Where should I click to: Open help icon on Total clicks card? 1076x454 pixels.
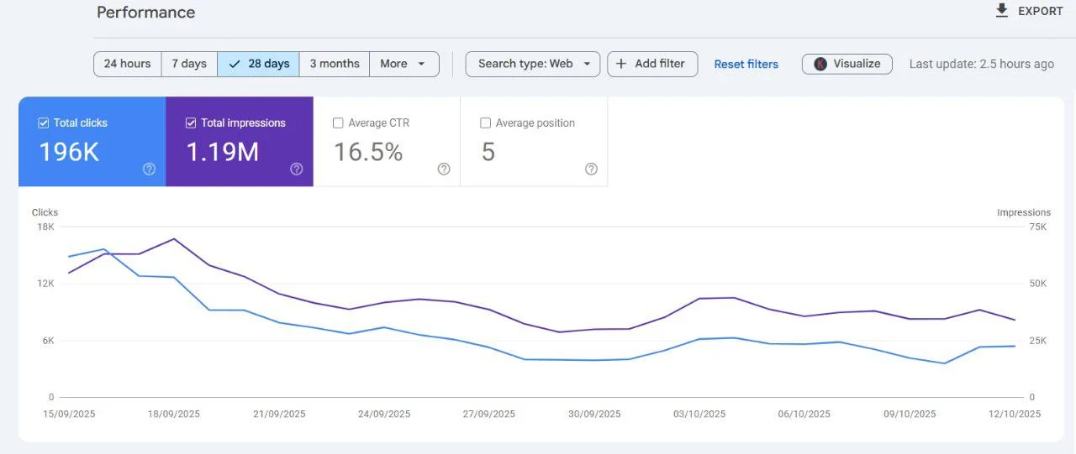point(150,169)
